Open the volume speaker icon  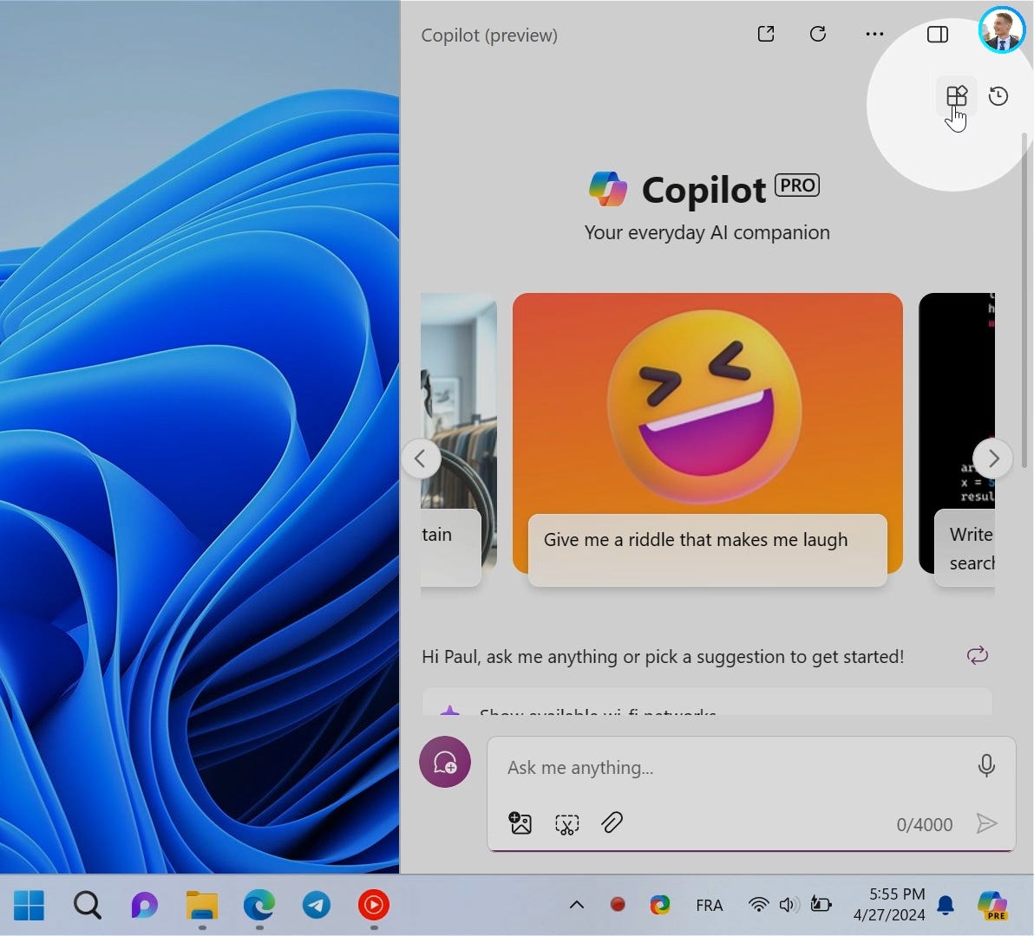789,905
